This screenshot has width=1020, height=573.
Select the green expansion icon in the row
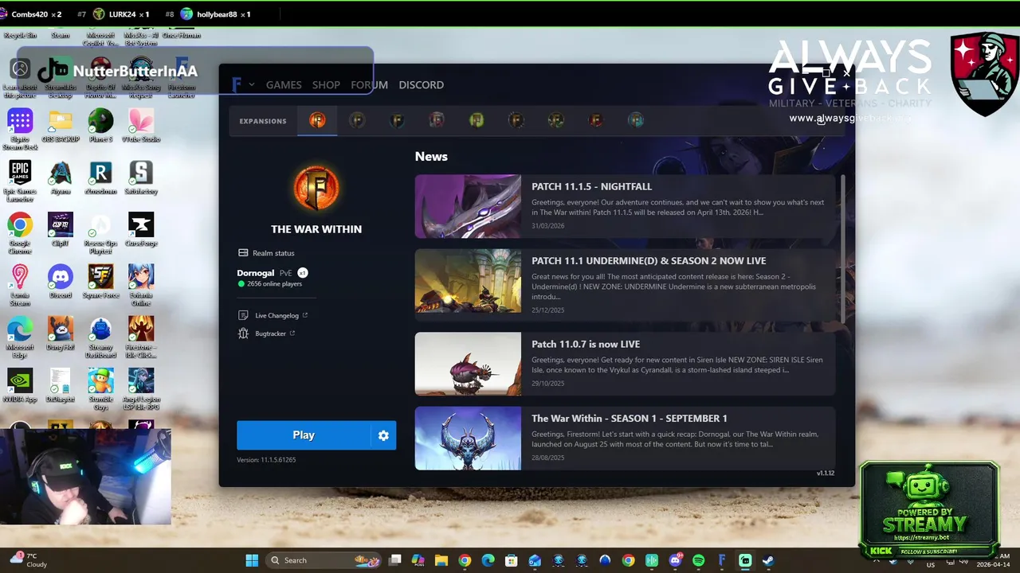tap(477, 120)
